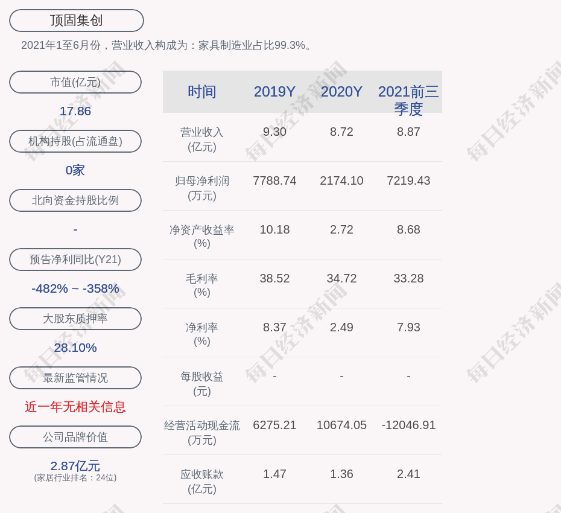Image resolution: width=561 pixels, height=513 pixels.
Task: Select net profit 7788.74
Action: tap(274, 180)
